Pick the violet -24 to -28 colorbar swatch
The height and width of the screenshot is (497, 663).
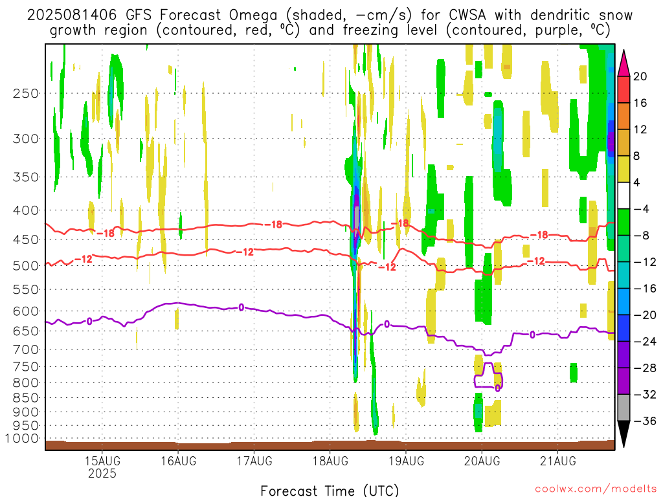point(624,355)
